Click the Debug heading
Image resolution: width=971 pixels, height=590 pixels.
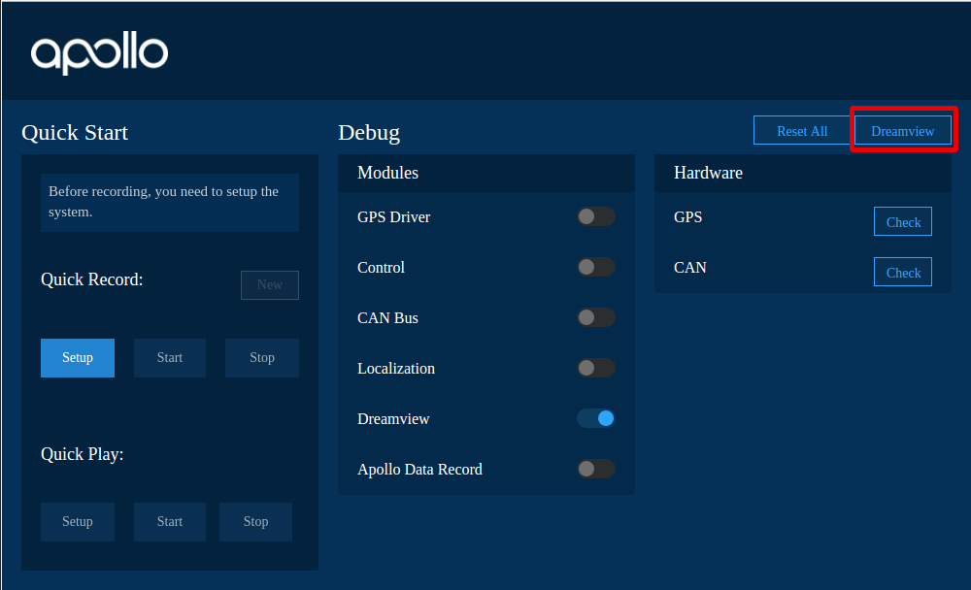(369, 133)
